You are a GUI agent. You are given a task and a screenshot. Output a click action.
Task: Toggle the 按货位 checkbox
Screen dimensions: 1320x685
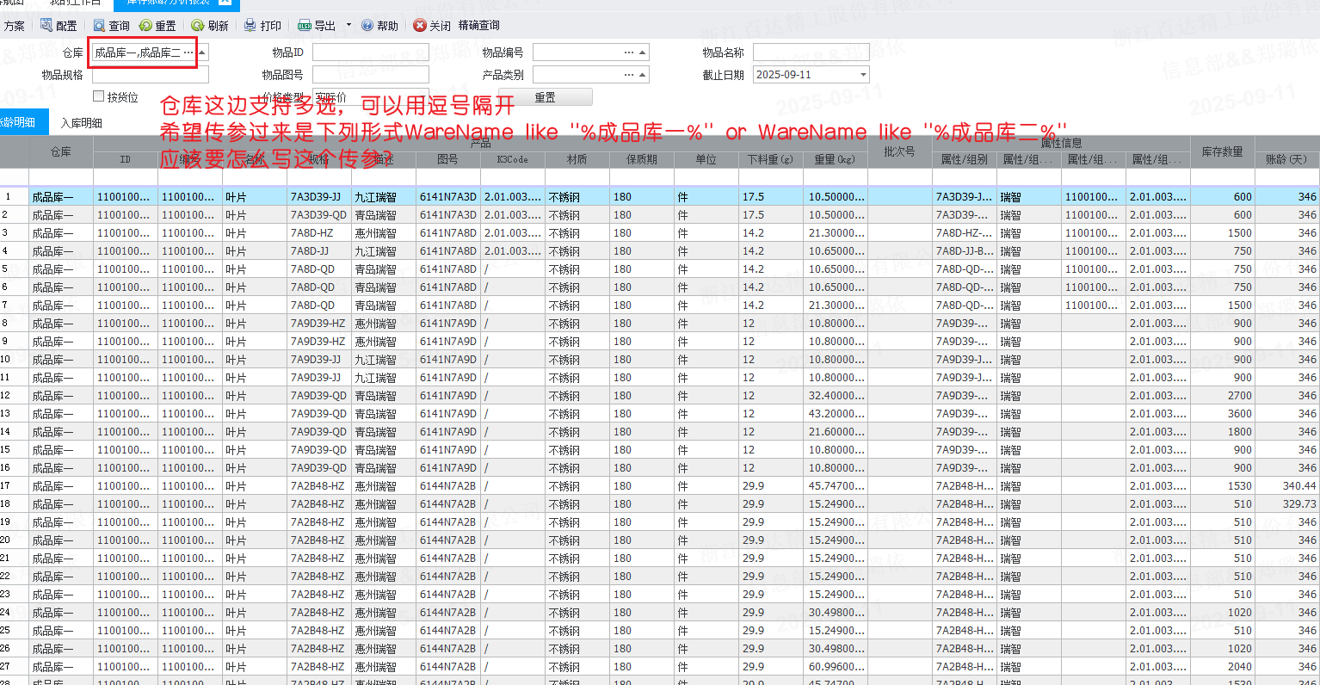point(98,96)
